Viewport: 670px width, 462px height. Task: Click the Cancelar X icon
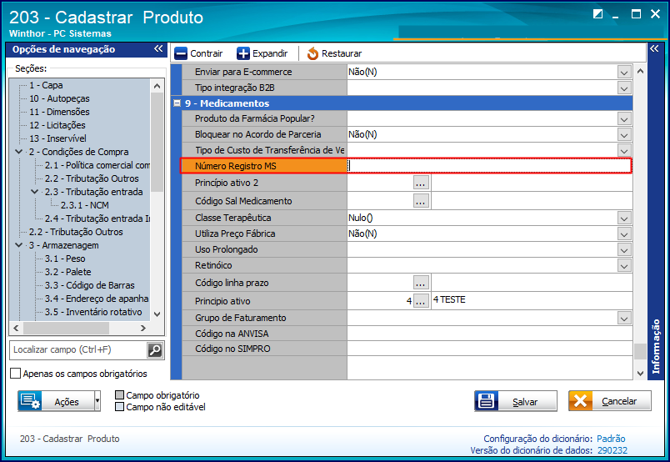click(580, 401)
